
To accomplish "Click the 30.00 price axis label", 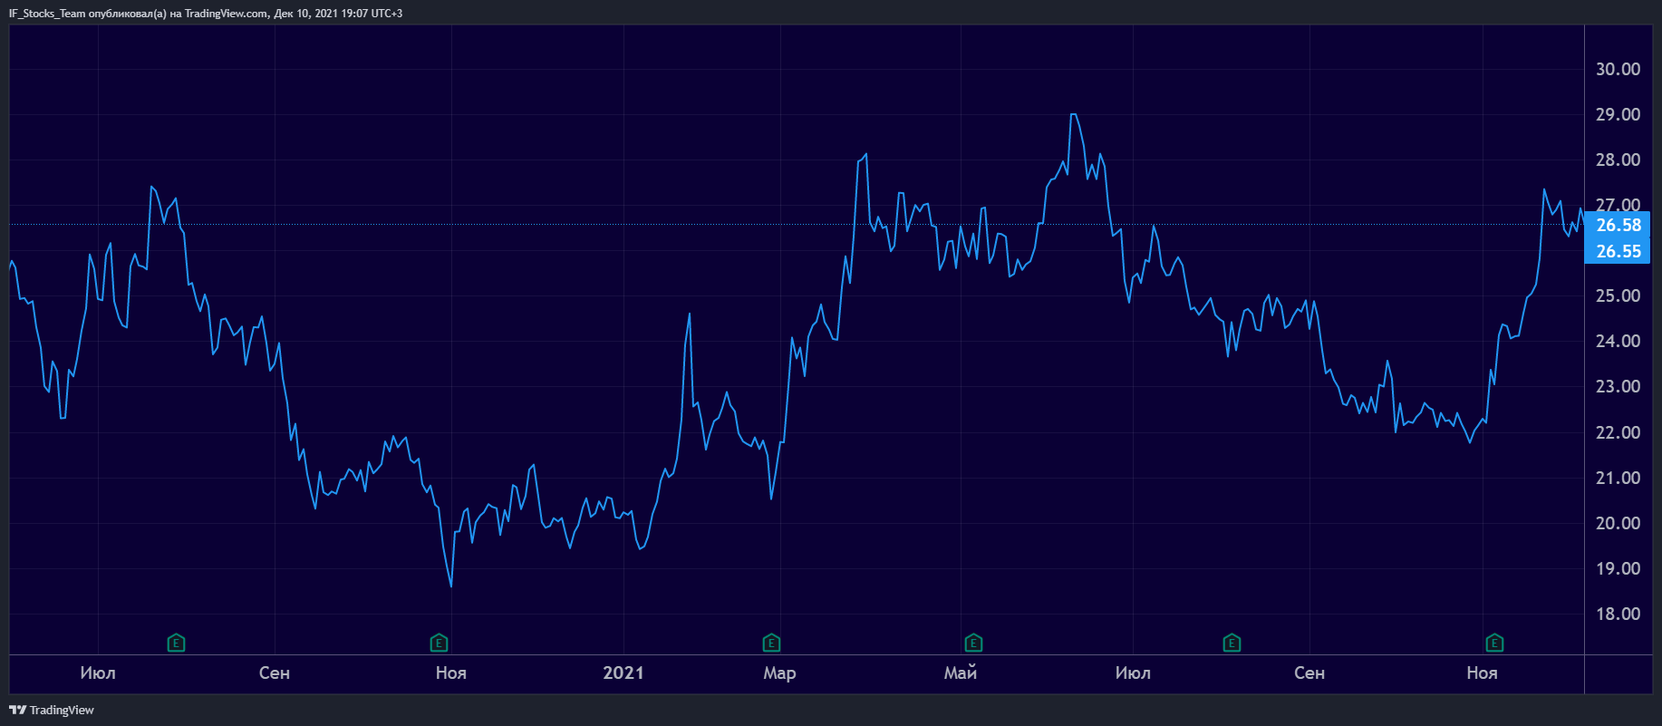I will point(1618,69).
